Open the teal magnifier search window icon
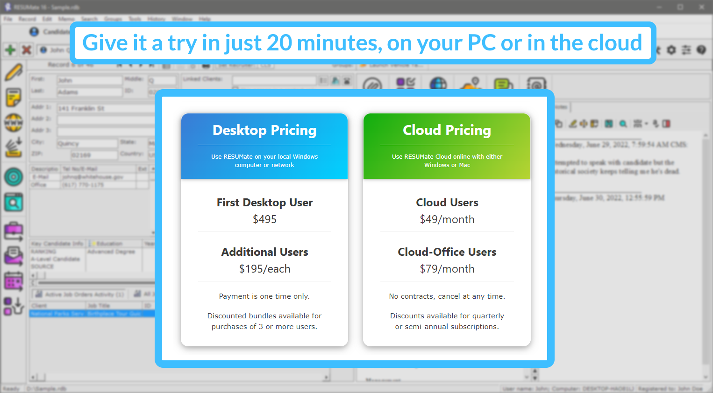713x393 pixels. (14, 202)
